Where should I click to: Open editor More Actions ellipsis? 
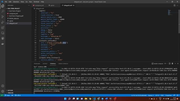(x=177, y=5)
